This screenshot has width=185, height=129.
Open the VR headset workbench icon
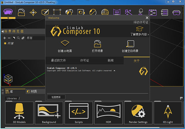(8, 12)
